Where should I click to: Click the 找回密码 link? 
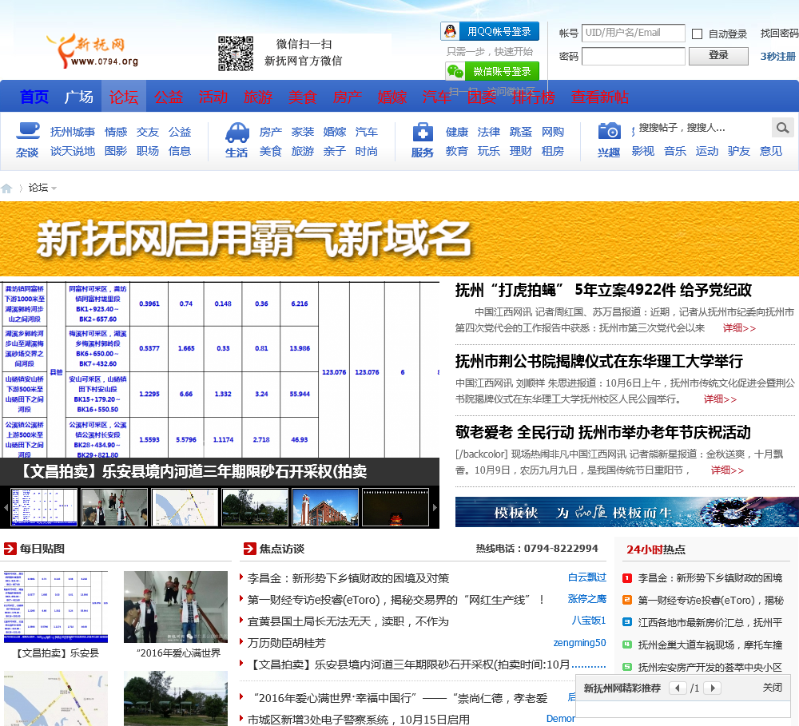pyautogui.click(x=779, y=34)
